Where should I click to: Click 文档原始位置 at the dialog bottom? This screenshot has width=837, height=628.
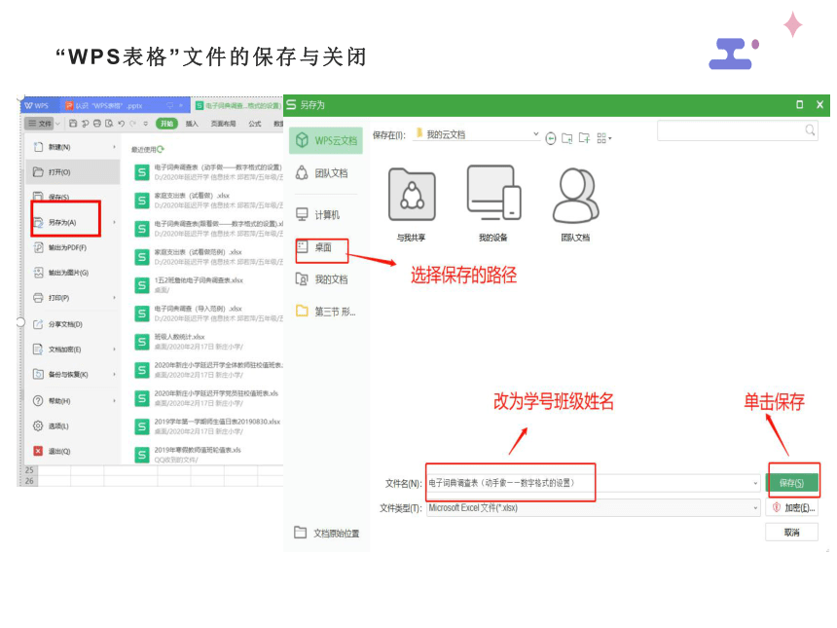(x=327, y=533)
